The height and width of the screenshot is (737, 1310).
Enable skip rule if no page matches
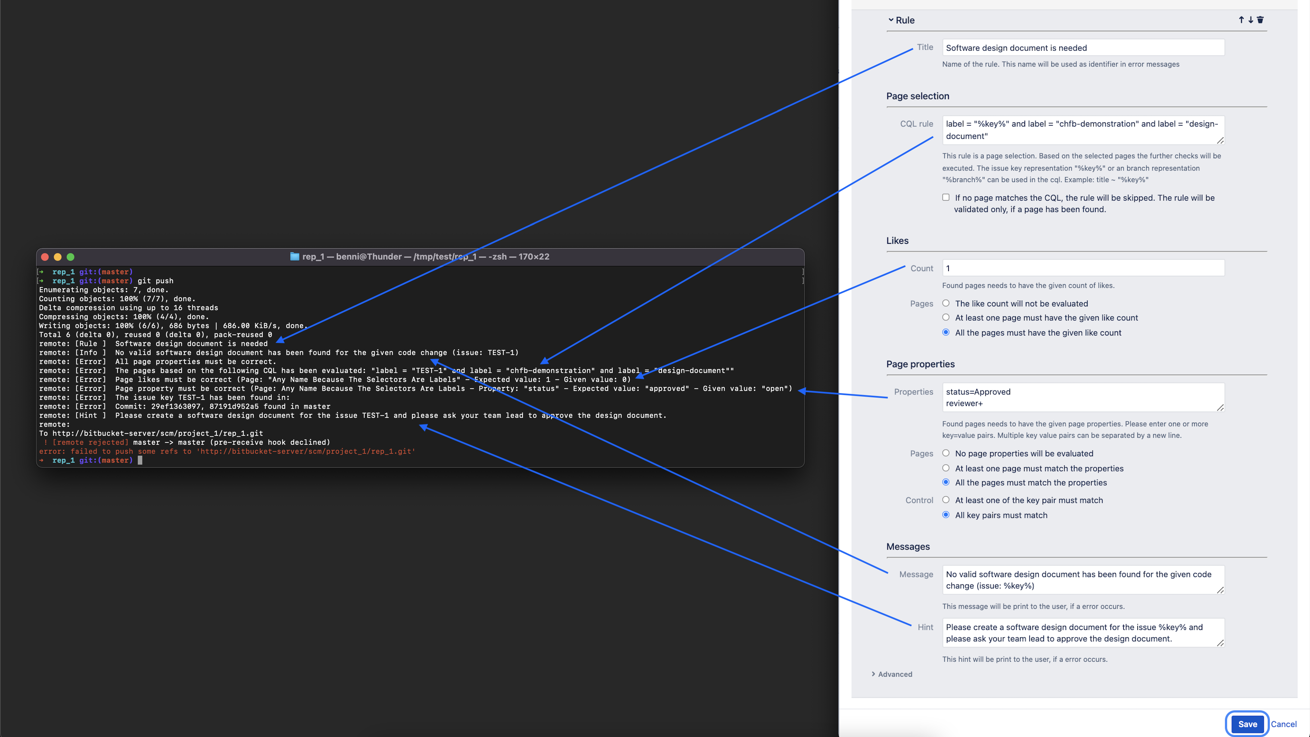pos(946,197)
